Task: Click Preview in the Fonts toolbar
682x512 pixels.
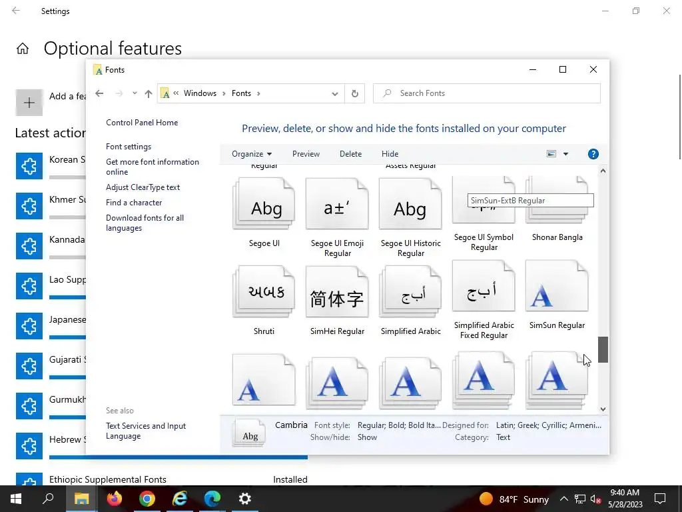Action: pos(306,154)
